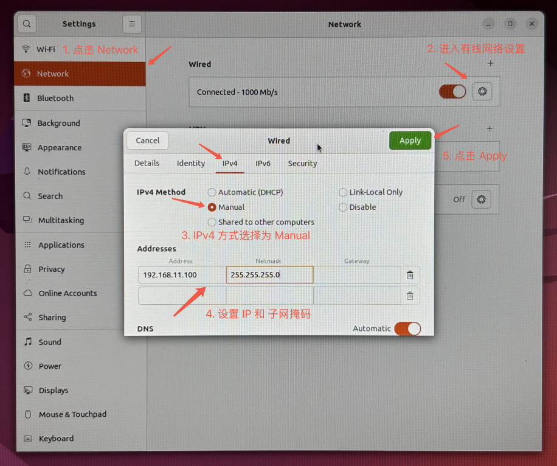Minimize the Settings window
The width and height of the screenshot is (557, 466).
point(488,24)
